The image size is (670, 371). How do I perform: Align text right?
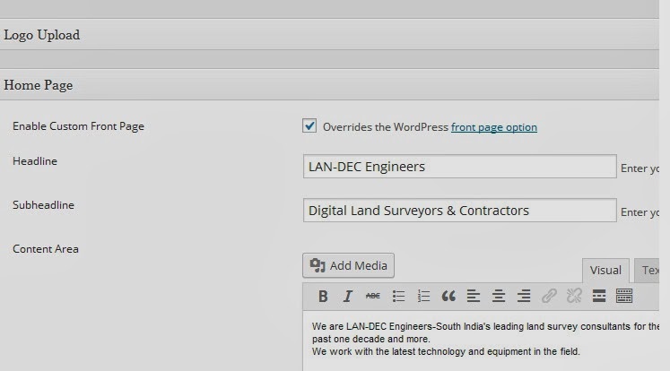(x=524, y=296)
